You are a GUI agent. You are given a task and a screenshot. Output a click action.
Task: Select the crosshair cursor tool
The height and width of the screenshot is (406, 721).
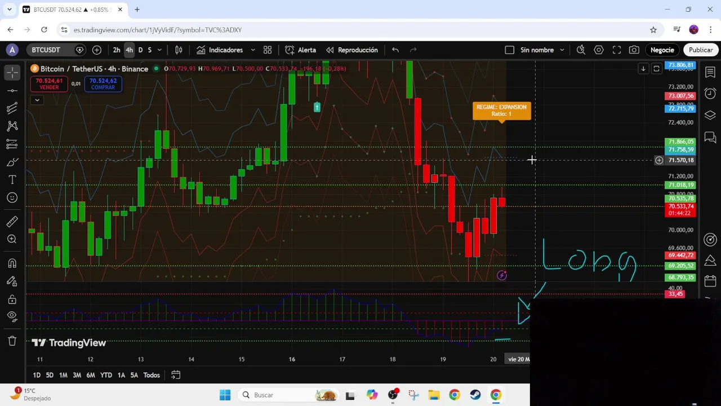click(12, 72)
